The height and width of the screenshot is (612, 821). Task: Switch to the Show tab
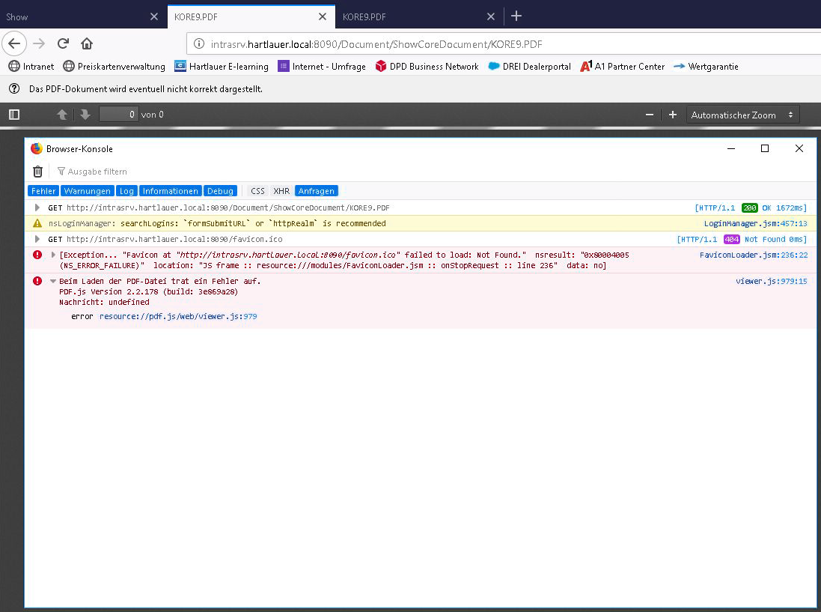tap(75, 16)
